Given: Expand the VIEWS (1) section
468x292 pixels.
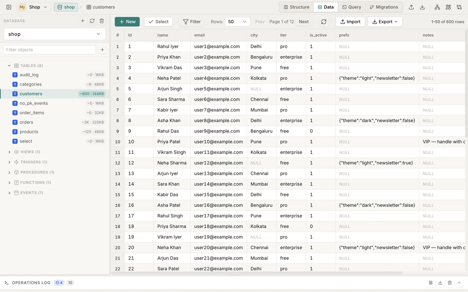Looking at the screenshot, I should [9, 152].
